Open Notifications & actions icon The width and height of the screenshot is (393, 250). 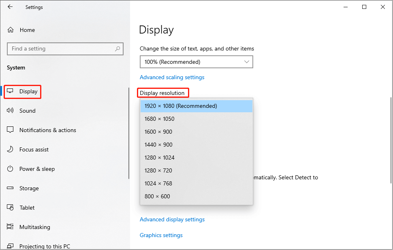tap(10, 130)
